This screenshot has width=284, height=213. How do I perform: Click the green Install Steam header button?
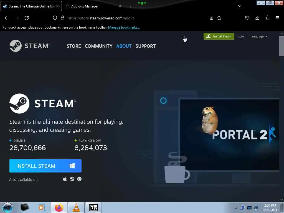click(219, 36)
